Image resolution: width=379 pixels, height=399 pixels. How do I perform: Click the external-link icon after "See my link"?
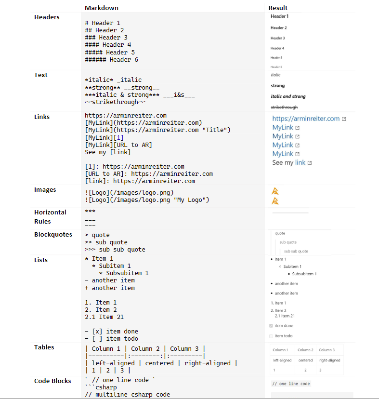(309, 163)
